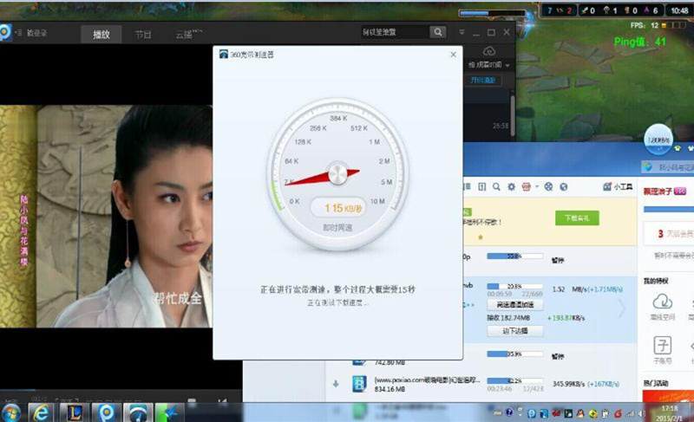Image resolution: width=694 pixels, height=422 pixels.
Task: Click the 1.52 MB/s speed text
Action: tap(568, 289)
